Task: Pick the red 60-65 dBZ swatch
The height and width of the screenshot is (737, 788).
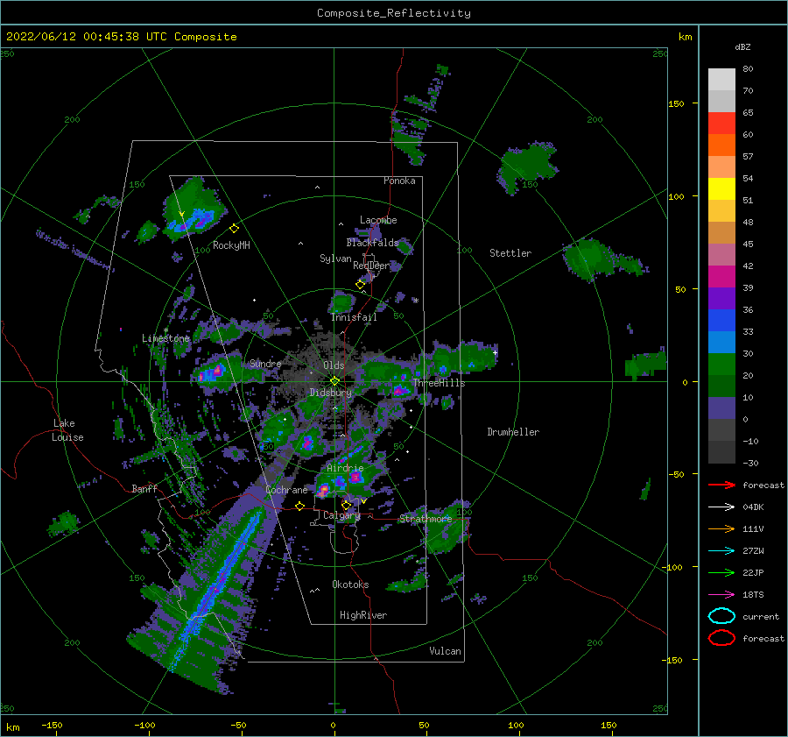Action: 721,124
